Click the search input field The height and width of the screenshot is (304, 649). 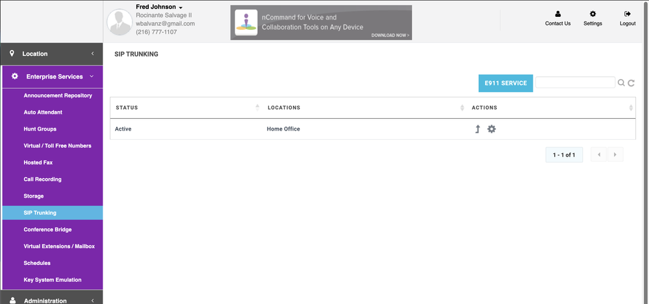coord(575,82)
